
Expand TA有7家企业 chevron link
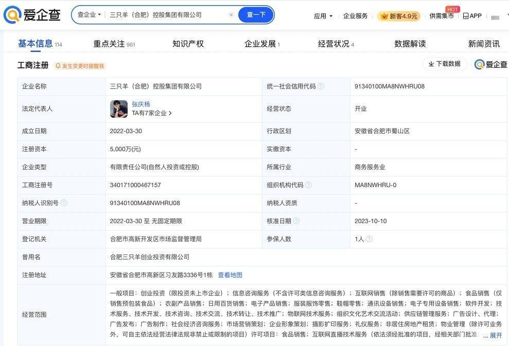152,113
